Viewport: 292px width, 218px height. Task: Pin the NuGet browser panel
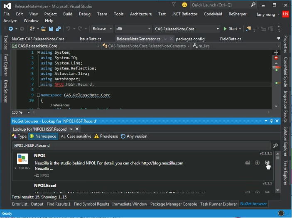pos(272,121)
